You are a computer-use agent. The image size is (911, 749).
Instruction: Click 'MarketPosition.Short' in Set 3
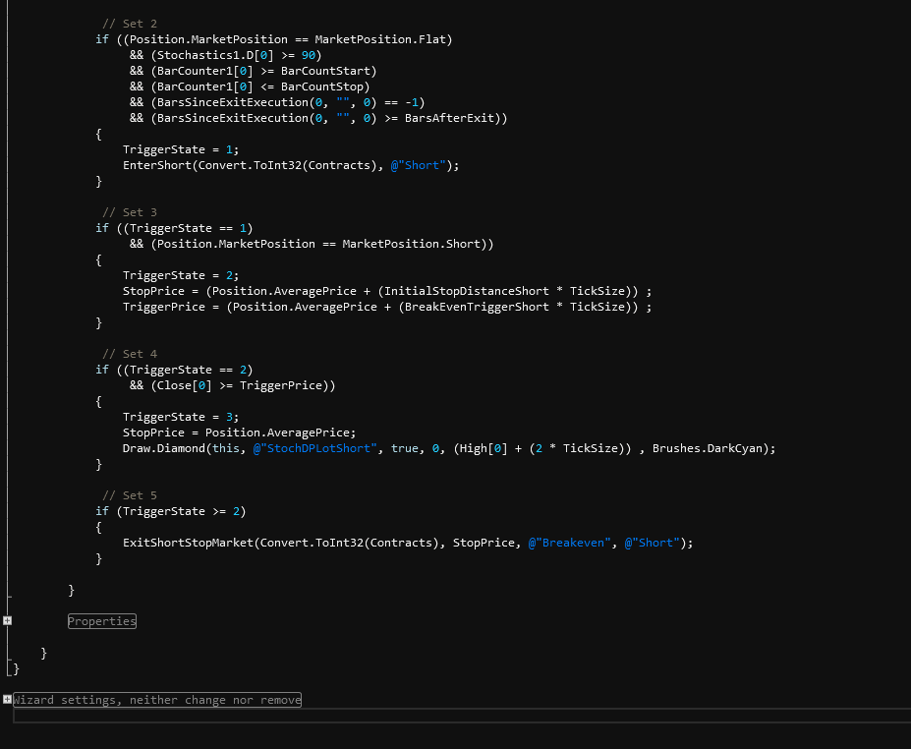click(412, 244)
